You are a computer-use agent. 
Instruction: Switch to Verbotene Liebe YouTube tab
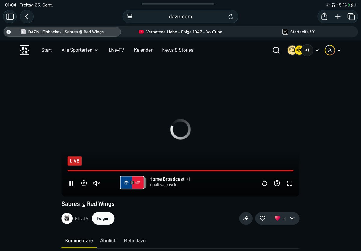click(180, 32)
